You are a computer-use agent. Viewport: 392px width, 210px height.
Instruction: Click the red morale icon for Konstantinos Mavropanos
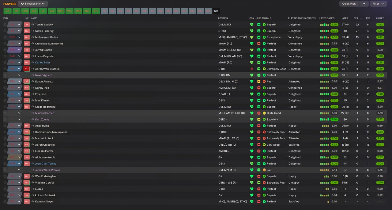[264, 132]
